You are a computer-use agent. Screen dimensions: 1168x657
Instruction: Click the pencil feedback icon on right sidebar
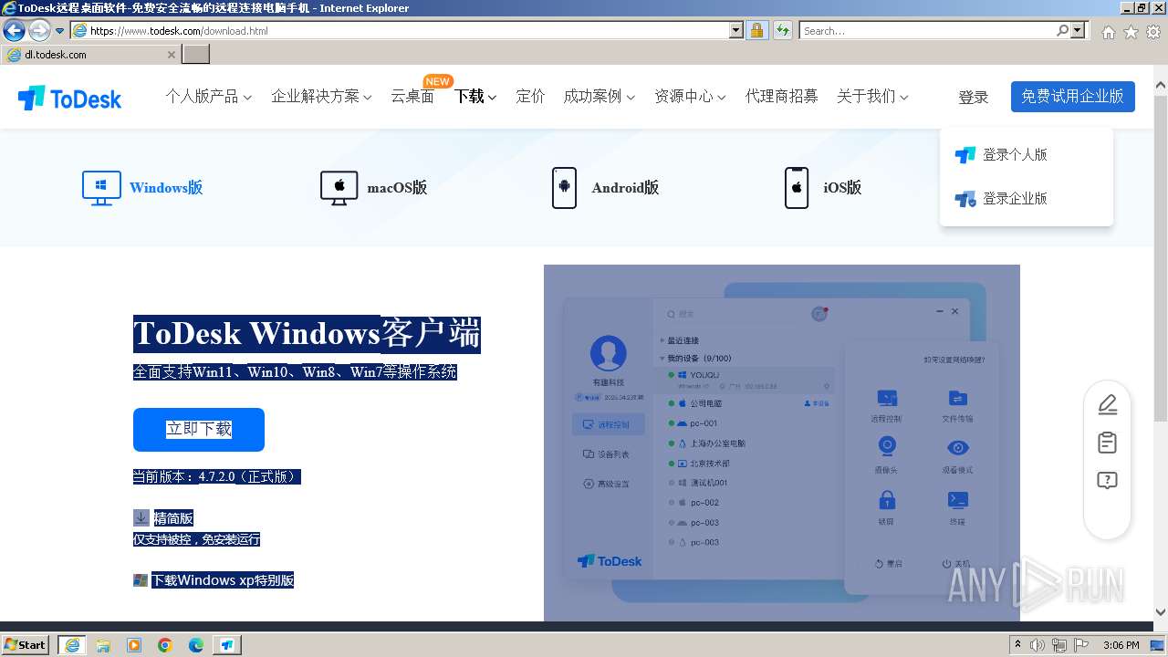(x=1107, y=404)
